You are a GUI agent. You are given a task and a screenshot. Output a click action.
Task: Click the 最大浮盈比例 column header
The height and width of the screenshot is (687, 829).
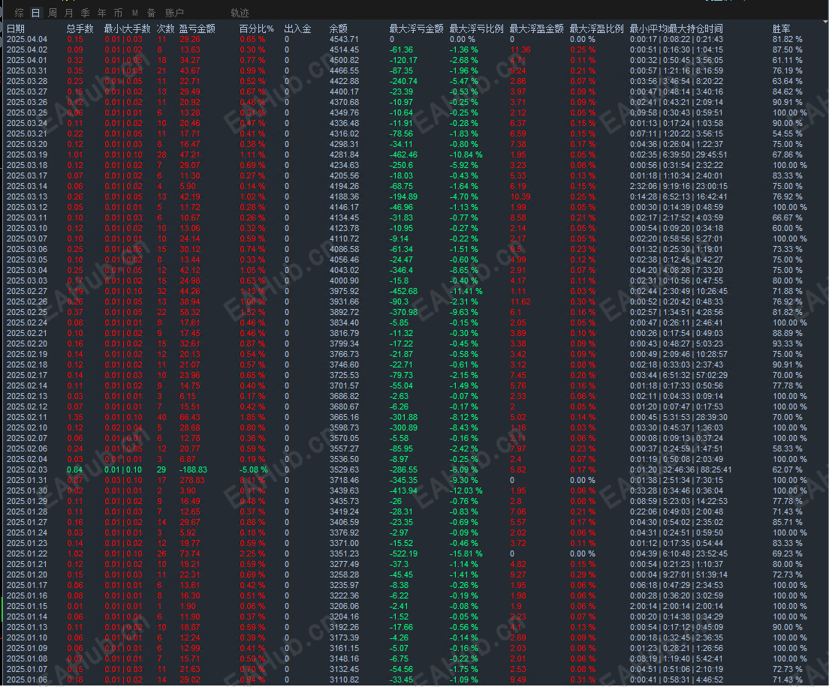pos(597,28)
